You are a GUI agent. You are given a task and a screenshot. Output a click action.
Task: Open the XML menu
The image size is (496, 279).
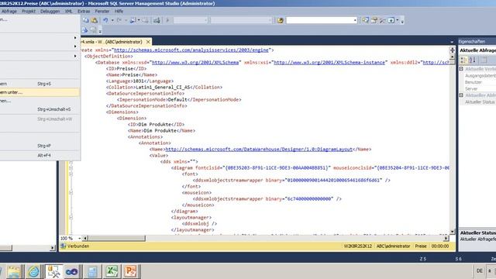click(x=68, y=11)
